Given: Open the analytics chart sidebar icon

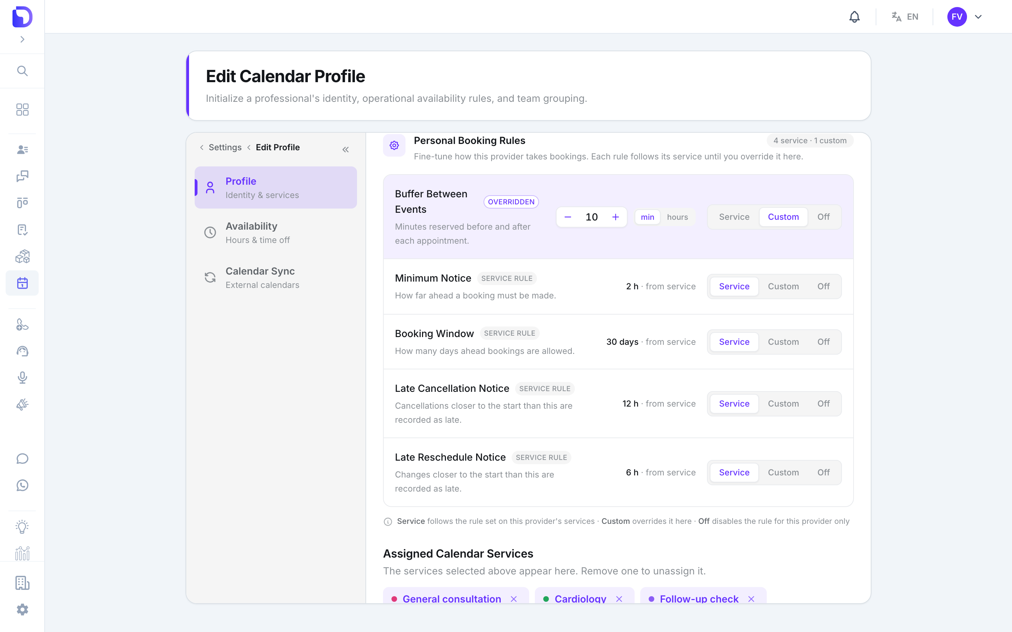Looking at the screenshot, I should (x=22, y=554).
